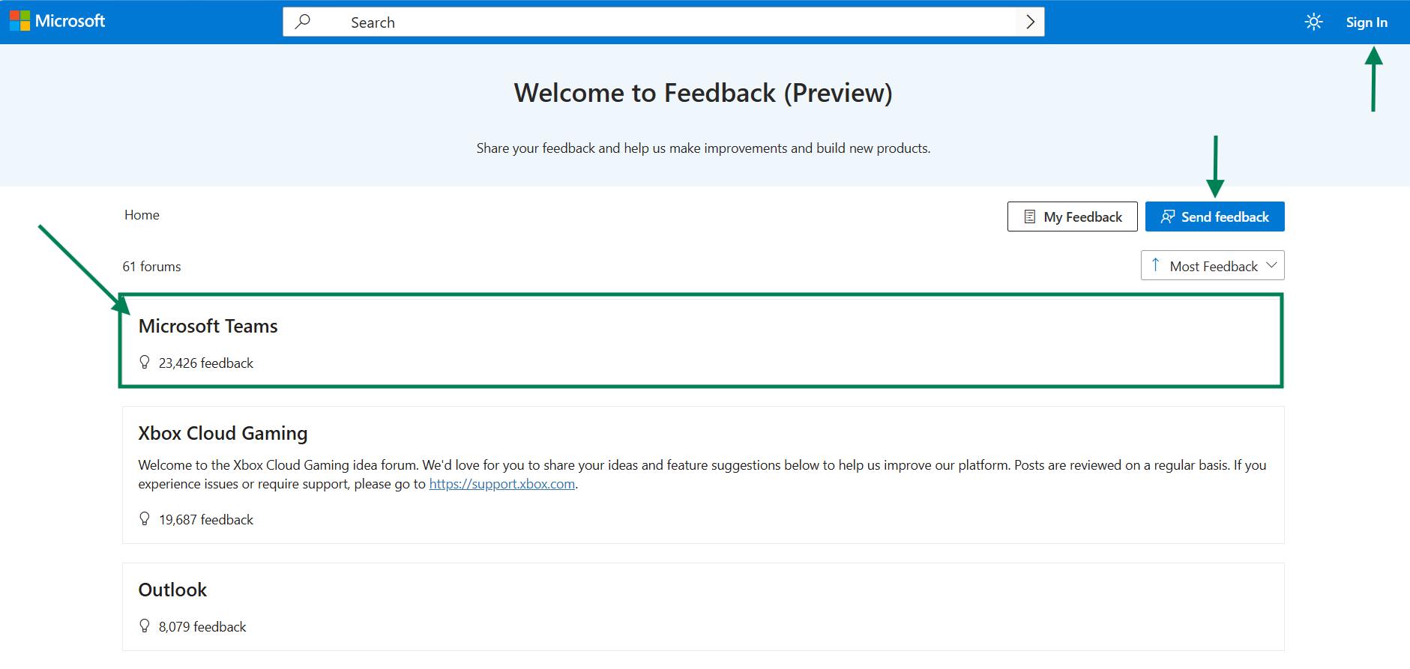Click the Home breadcrumb

click(142, 215)
